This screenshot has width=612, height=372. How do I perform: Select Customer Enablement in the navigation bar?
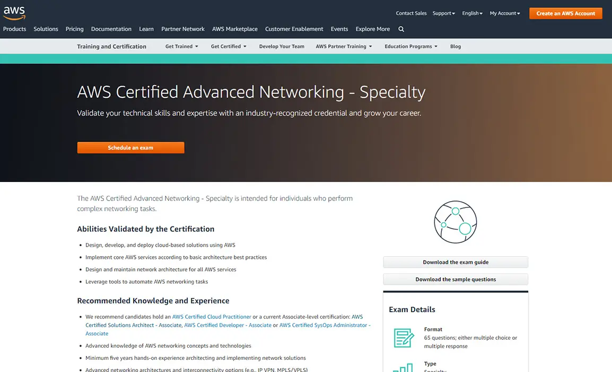click(x=294, y=29)
